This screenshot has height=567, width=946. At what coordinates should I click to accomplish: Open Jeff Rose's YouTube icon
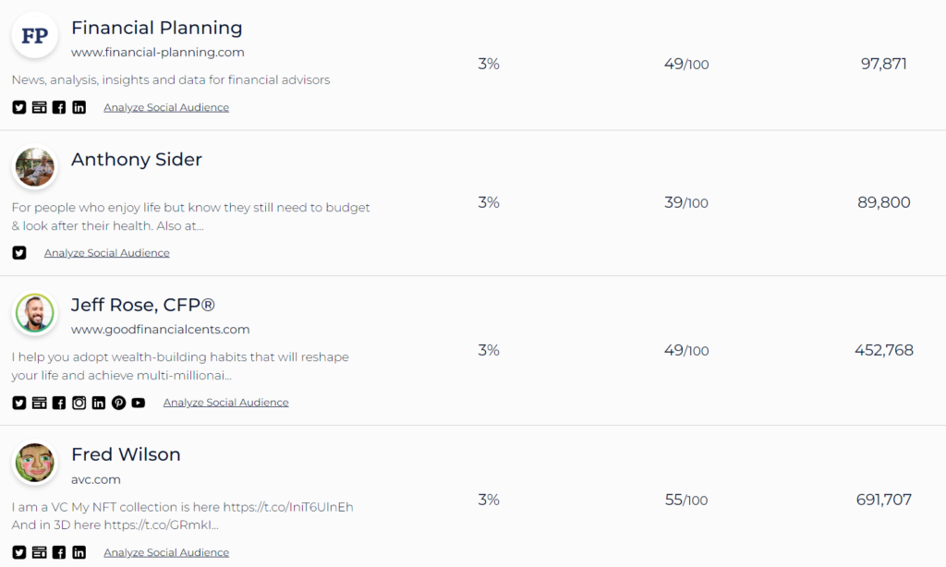(139, 403)
